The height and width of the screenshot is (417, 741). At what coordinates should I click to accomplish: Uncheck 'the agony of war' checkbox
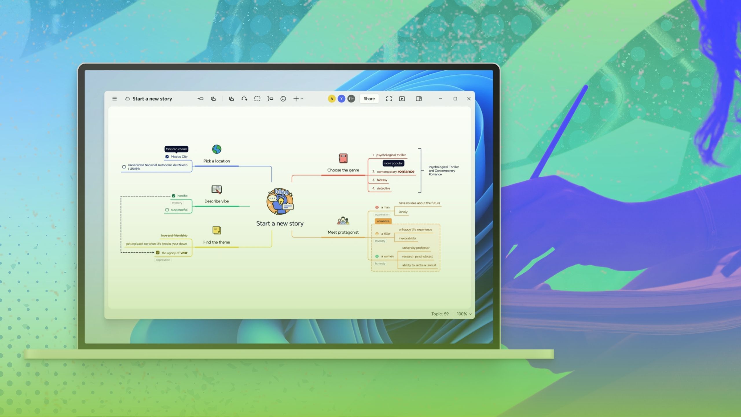pyautogui.click(x=157, y=253)
